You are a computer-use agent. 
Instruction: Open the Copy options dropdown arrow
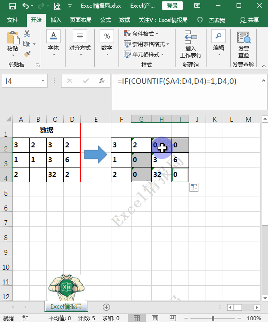35,44
